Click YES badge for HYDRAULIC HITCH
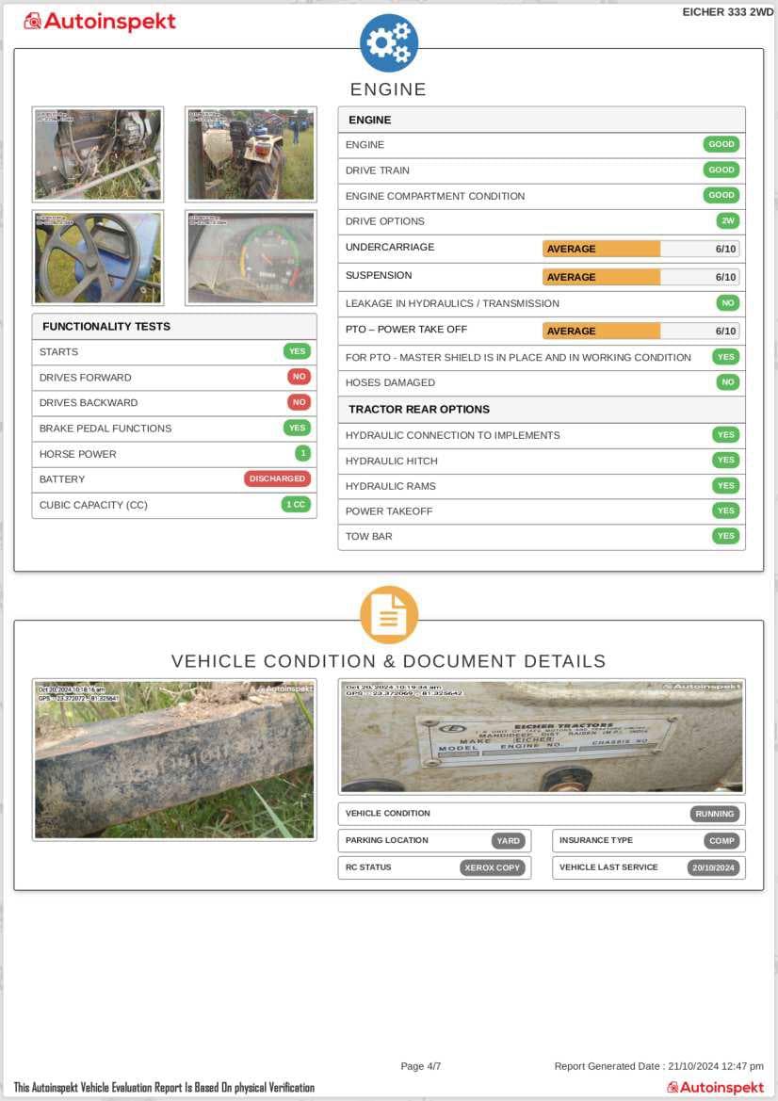This screenshot has width=778, height=1101. pos(726,460)
